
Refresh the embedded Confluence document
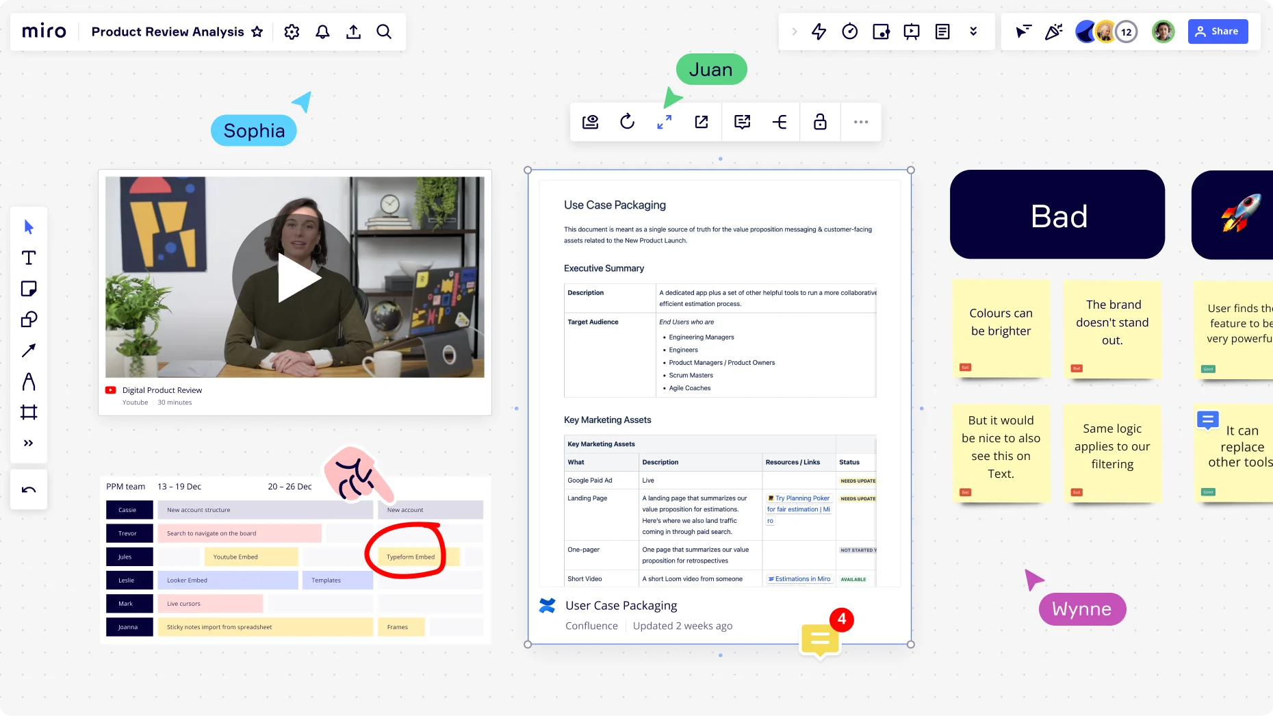pos(627,122)
